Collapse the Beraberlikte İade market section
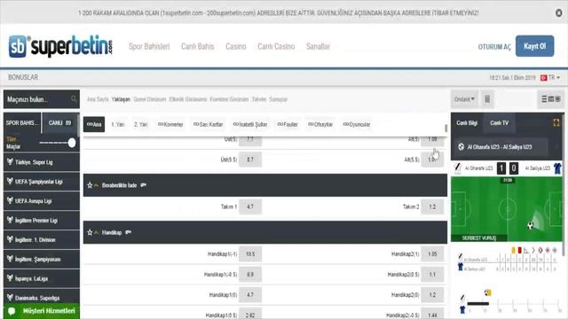Screen dimensions: 568x319 pyautogui.click(x=97, y=185)
